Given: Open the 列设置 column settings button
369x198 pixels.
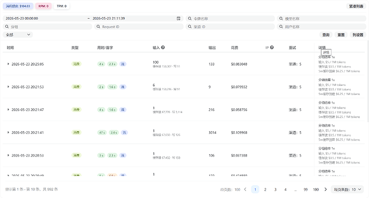Looking at the screenshot, I should (358, 35).
